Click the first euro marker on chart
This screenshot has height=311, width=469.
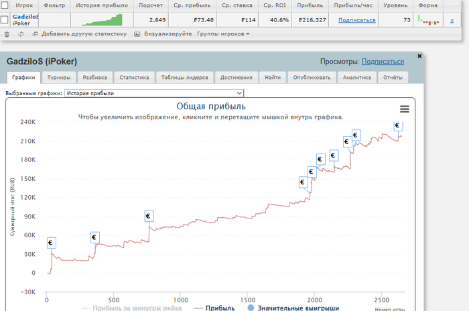tap(50, 243)
